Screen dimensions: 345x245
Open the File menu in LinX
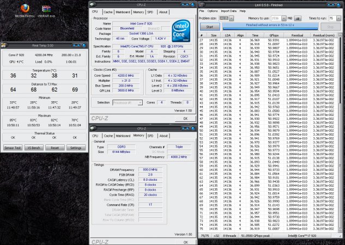(x=202, y=11)
